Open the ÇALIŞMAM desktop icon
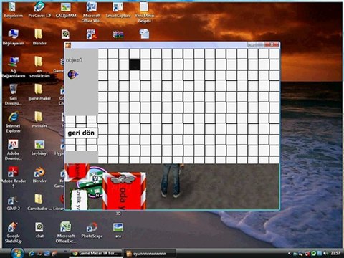This screenshot has width=344, height=258. (66, 9)
